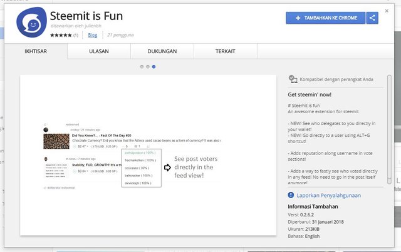The width and height of the screenshot is (401, 252).
Task: Click the chocolate currency post thumbnail
Action: (56, 141)
